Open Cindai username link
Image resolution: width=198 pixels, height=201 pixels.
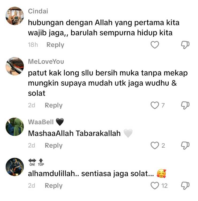[38, 11]
